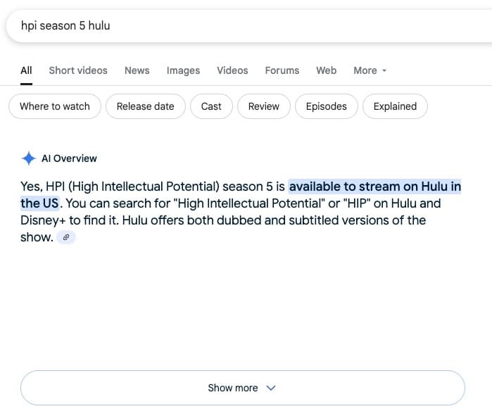The width and height of the screenshot is (492, 416).
Task: Click the search box containing 'hpi season 5 hulu'
Action: tap(249, 26)
